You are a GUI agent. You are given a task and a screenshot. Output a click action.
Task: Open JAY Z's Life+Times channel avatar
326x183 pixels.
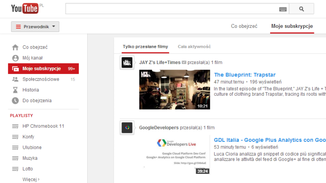[127, 62]
